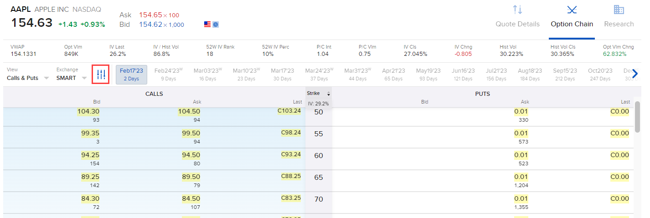Click the 0.01 put ask at strike 60
Screen dimensions: 650x218
[x=521, y=155]
